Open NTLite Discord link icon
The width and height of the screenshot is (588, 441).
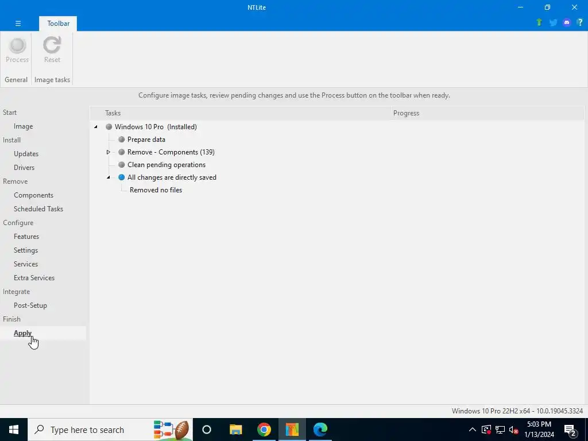[567, 22]
